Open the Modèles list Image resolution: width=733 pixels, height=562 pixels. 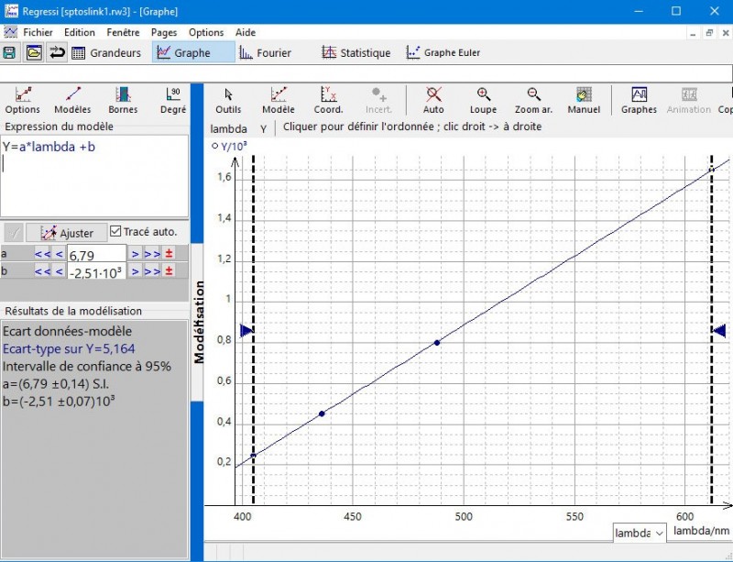point(72,100)
